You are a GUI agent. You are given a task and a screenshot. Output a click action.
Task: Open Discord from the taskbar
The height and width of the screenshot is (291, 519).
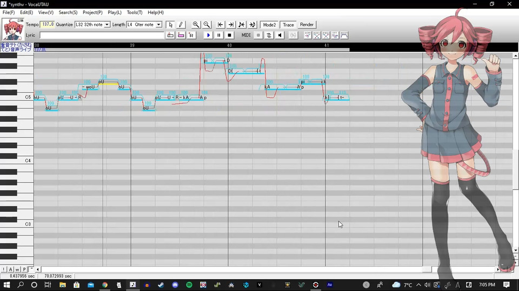pyautogui.click(x=175, y=285)
